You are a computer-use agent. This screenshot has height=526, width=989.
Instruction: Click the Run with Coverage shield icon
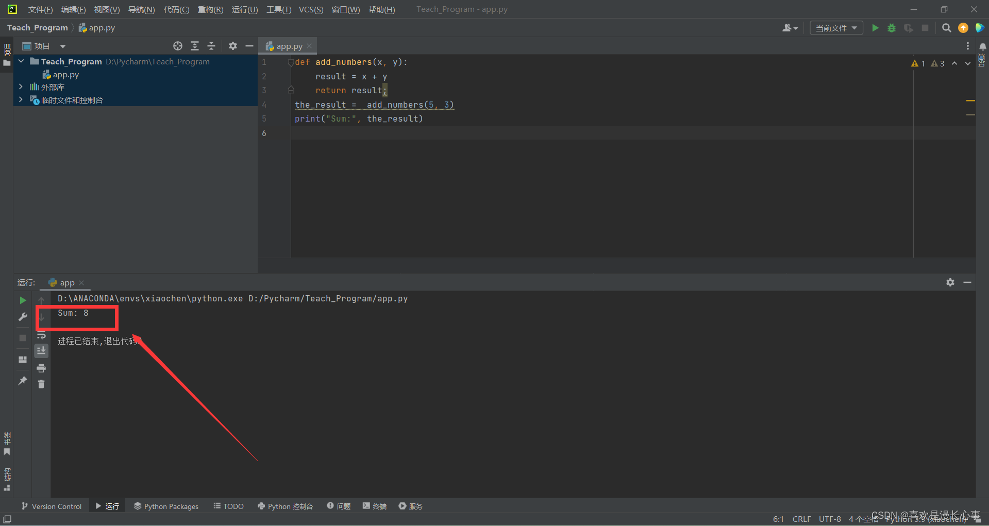point(908,28)
